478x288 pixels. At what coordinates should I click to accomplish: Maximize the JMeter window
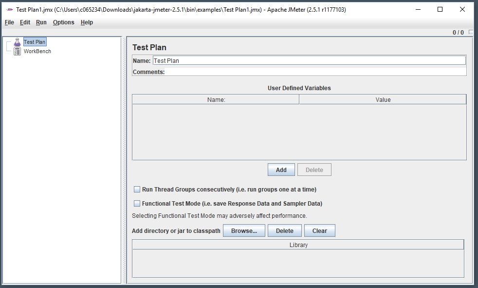pos(440,9)
